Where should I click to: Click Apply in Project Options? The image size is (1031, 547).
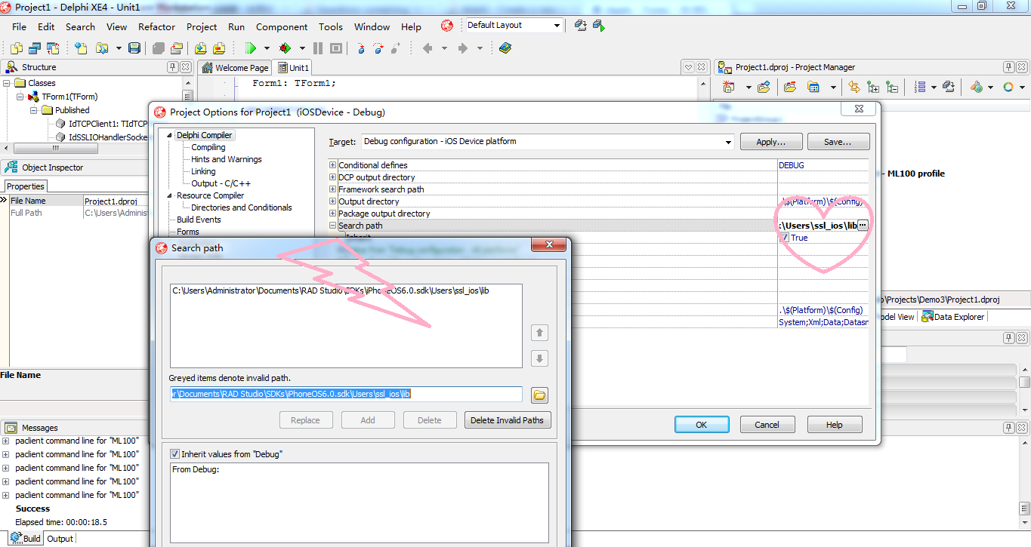[x=770, y=141]
